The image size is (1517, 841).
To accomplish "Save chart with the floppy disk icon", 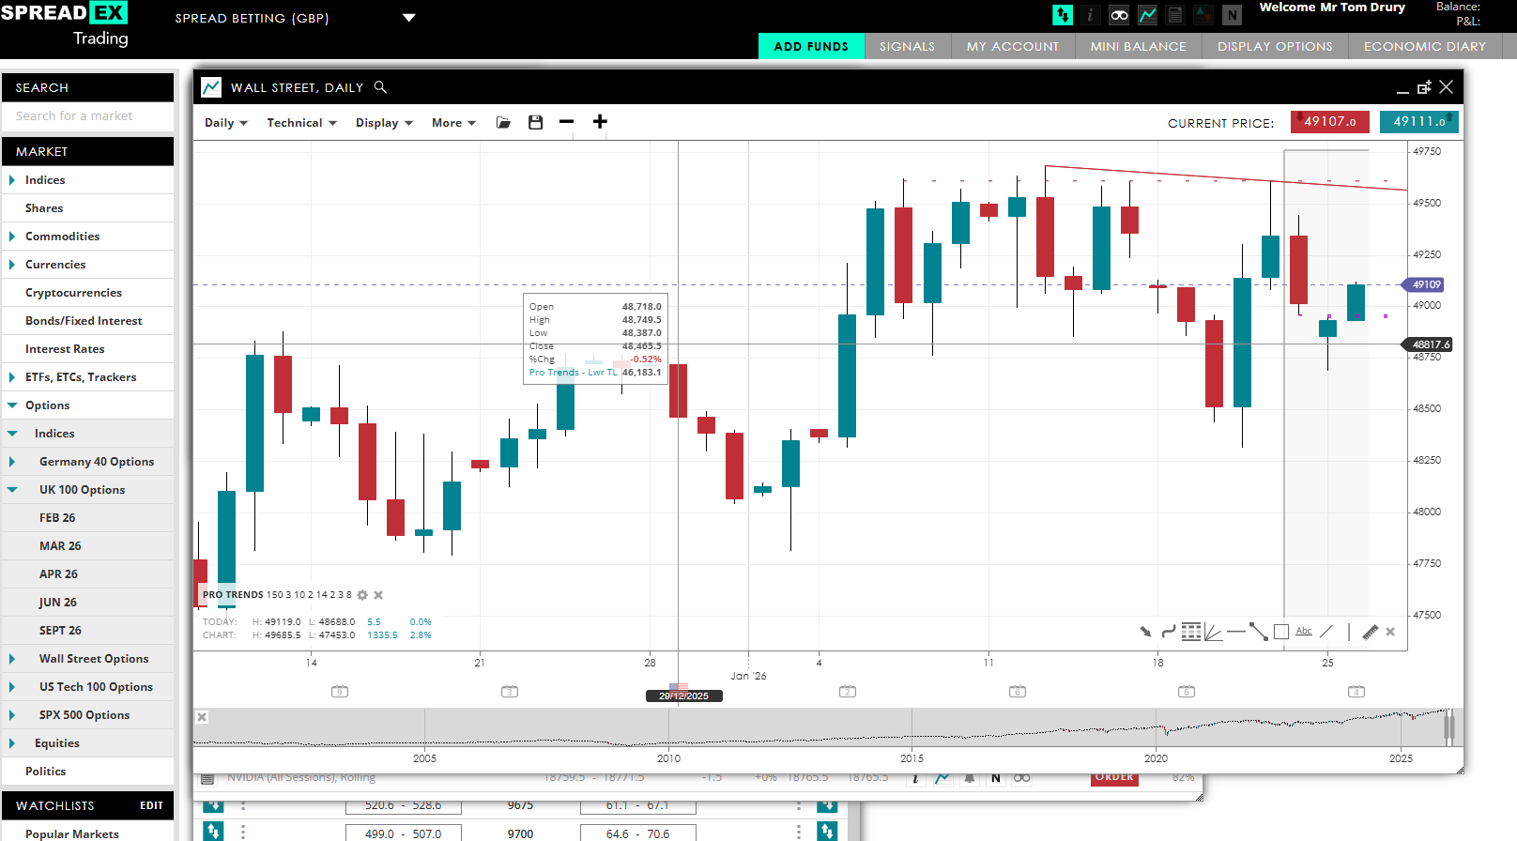I will click(x=535, y=122).
